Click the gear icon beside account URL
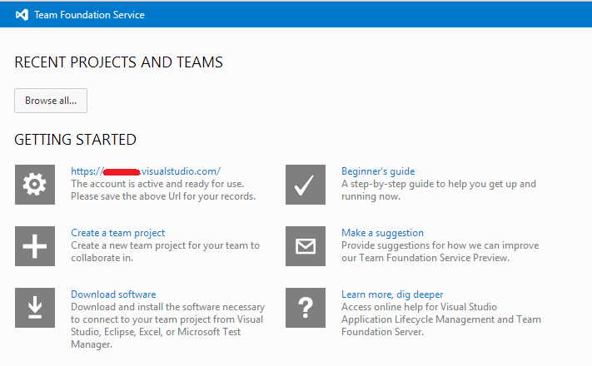Image resolution: width=592 pixels, height=366 pixels. click(35, 185)
